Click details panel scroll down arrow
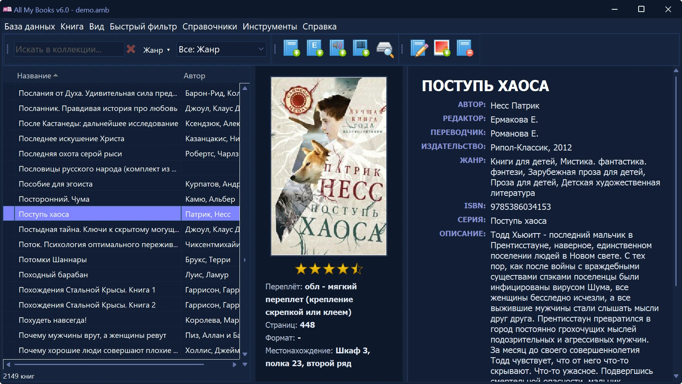This screenshot has width=682, height=384. click(x=676, y=376)
